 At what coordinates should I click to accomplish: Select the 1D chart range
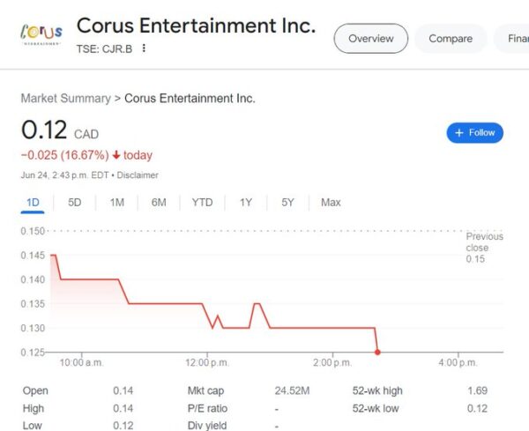click(x=33, y=203)
